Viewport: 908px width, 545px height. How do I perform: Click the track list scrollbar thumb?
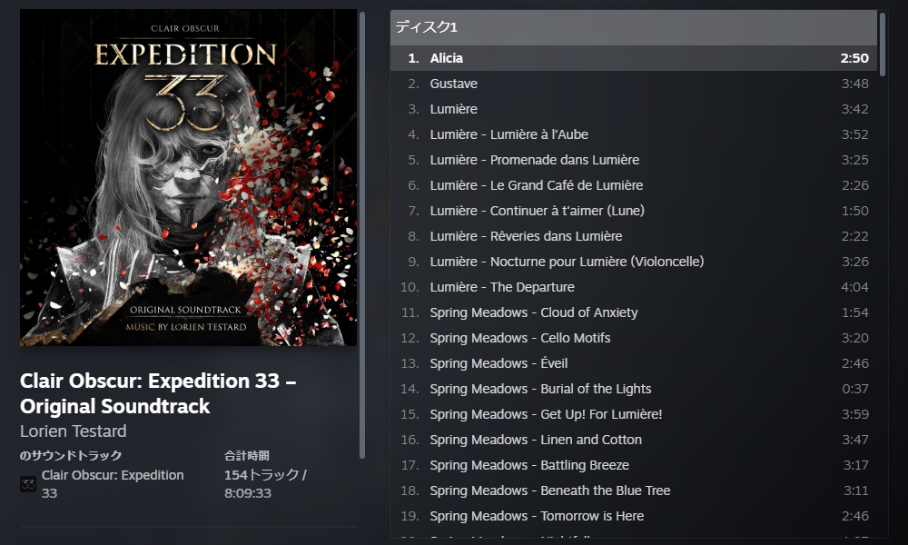tap(883, 44)
